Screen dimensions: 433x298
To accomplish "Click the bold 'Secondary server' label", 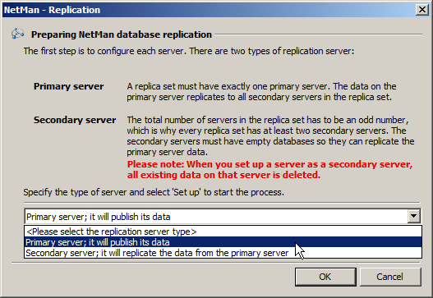I will click(x=75, y=120).
